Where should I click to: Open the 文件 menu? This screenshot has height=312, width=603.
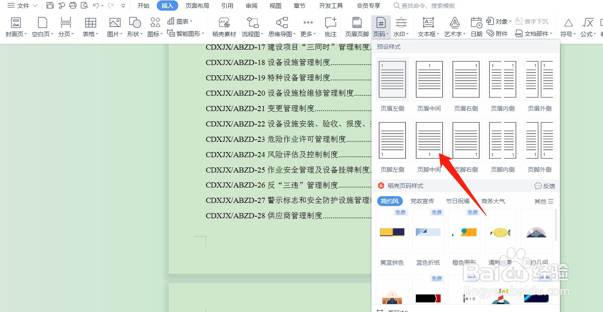click(22, 6)
